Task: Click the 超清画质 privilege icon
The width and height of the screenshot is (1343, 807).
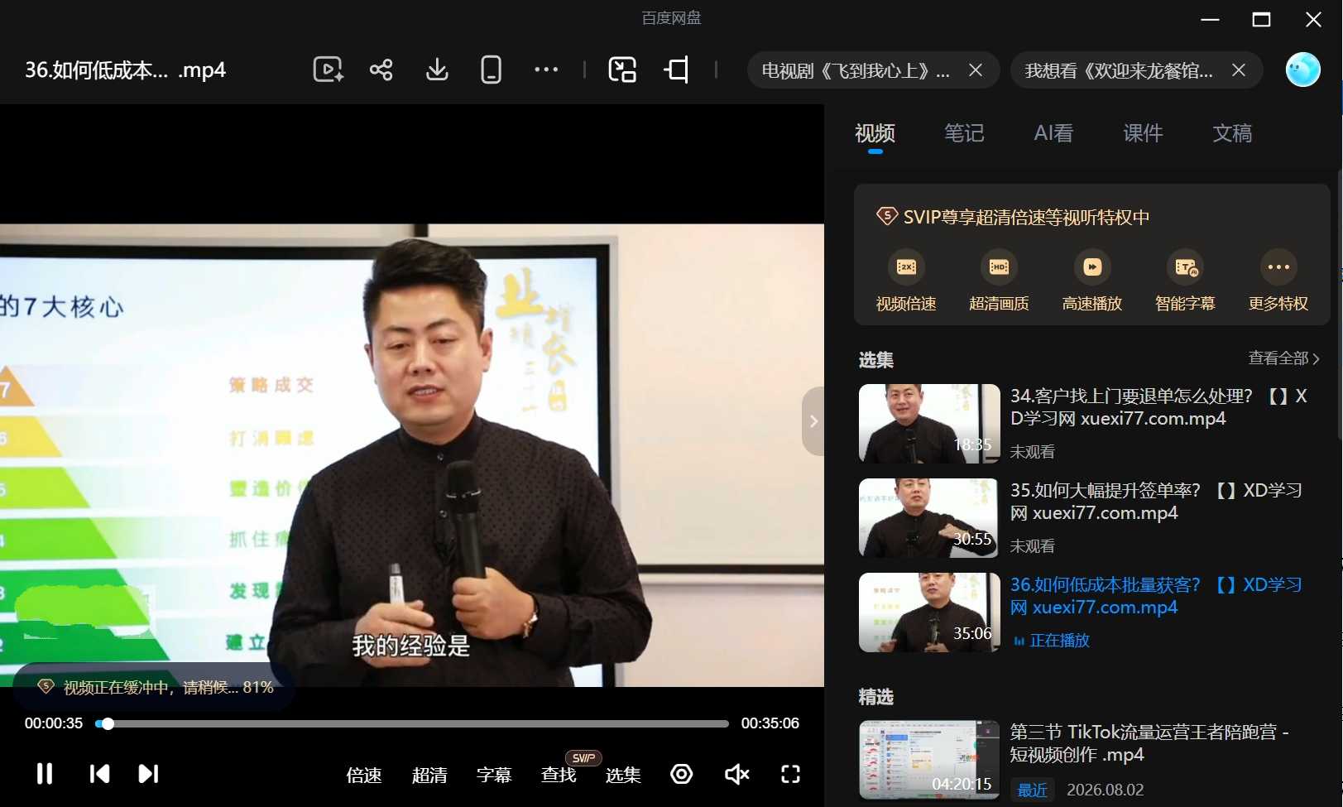Action: [999, 267]
